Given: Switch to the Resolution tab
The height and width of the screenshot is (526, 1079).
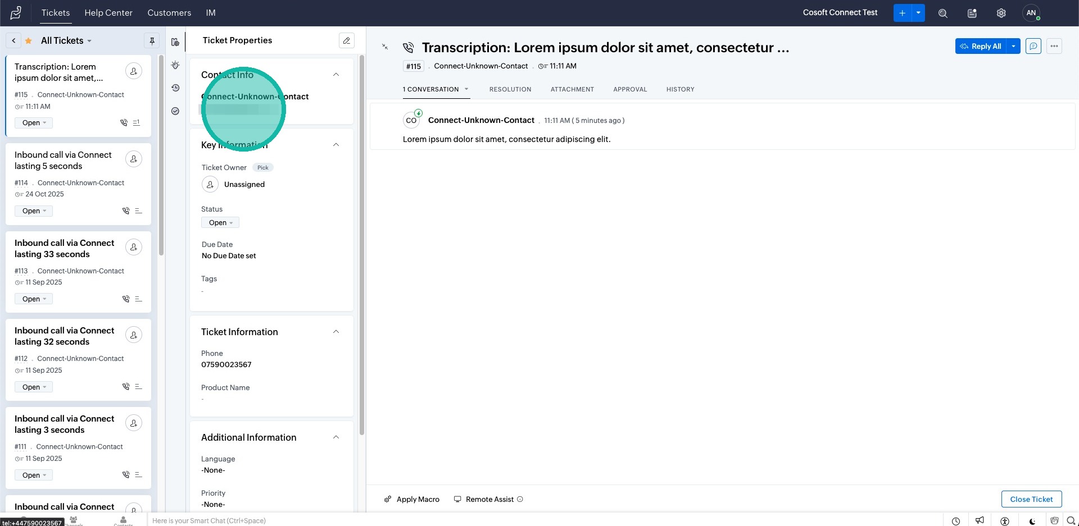Looking at the screenshot, I should (510, 89).
